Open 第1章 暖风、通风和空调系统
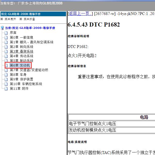Screen dimensions: 155x155 pyautogui.click(x=31, y=42)
